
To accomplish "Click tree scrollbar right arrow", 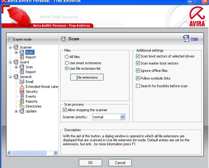I will point(55,153).
